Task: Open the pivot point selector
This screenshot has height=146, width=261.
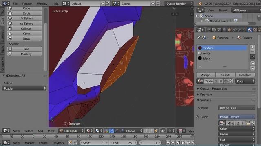Action: pos(99,131)
